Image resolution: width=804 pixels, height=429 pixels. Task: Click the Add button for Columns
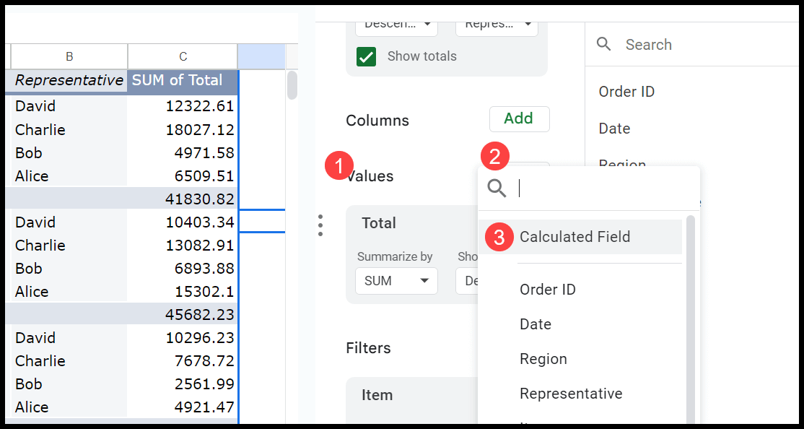(519, 119)
